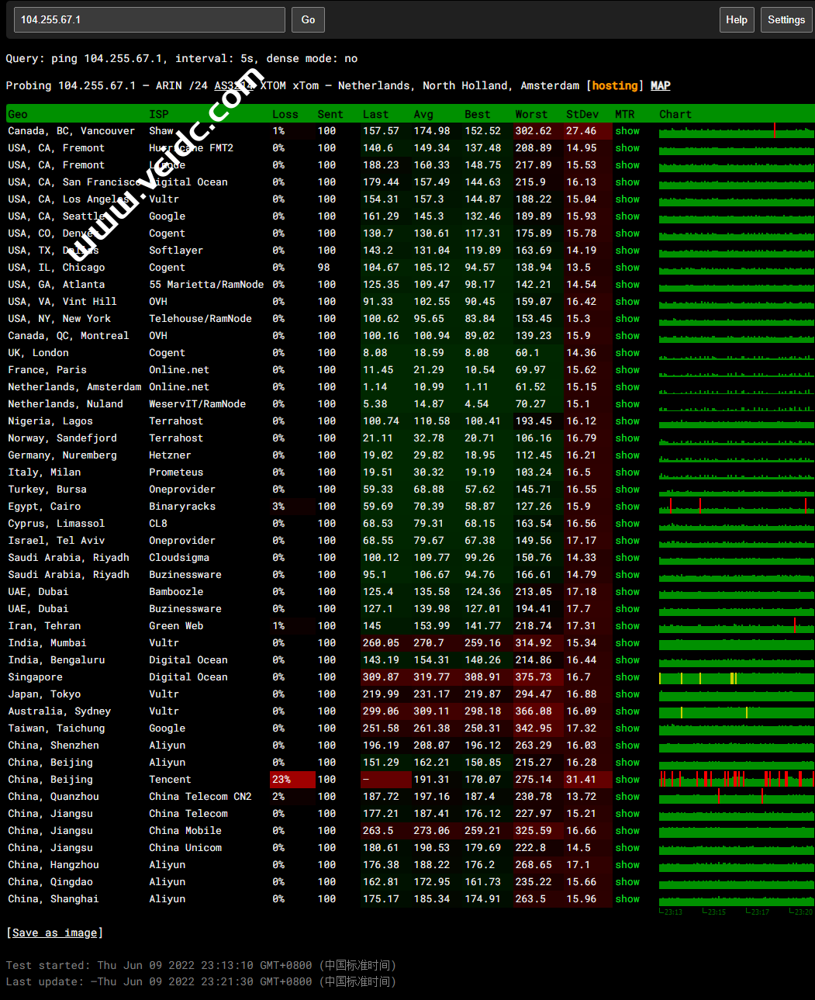815x1000 pixels.
Task: Show MTR for Taiwan, Taichung
Action: point(627,728)
